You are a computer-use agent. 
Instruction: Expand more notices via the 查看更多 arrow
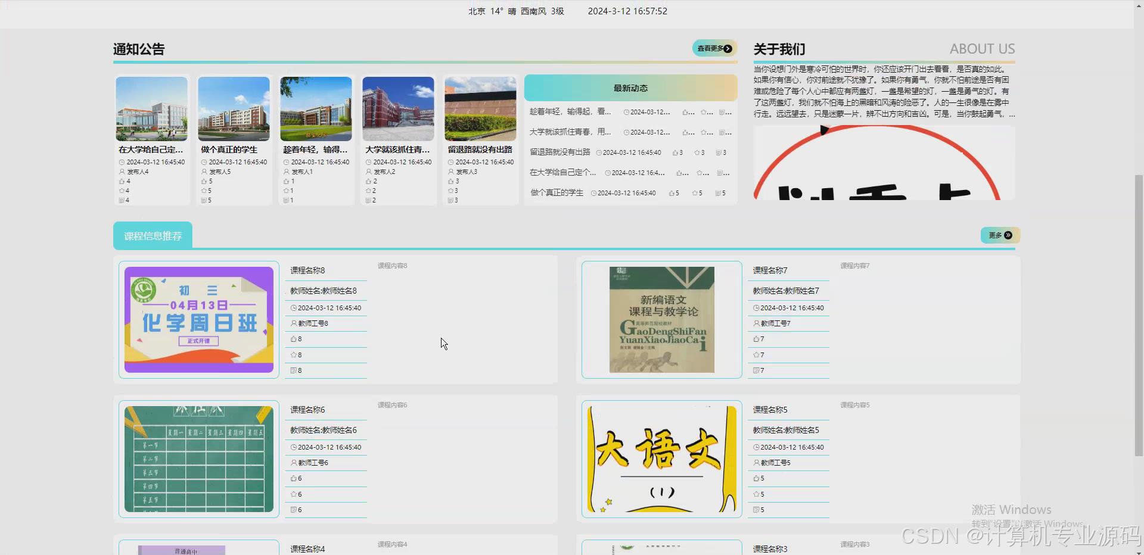[728, 48]
